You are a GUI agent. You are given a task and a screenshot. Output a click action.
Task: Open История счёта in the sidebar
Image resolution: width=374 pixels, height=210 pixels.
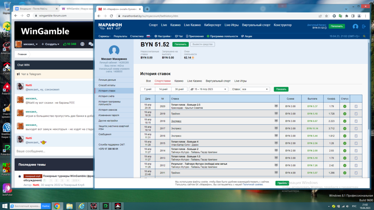tap(106, 96)
